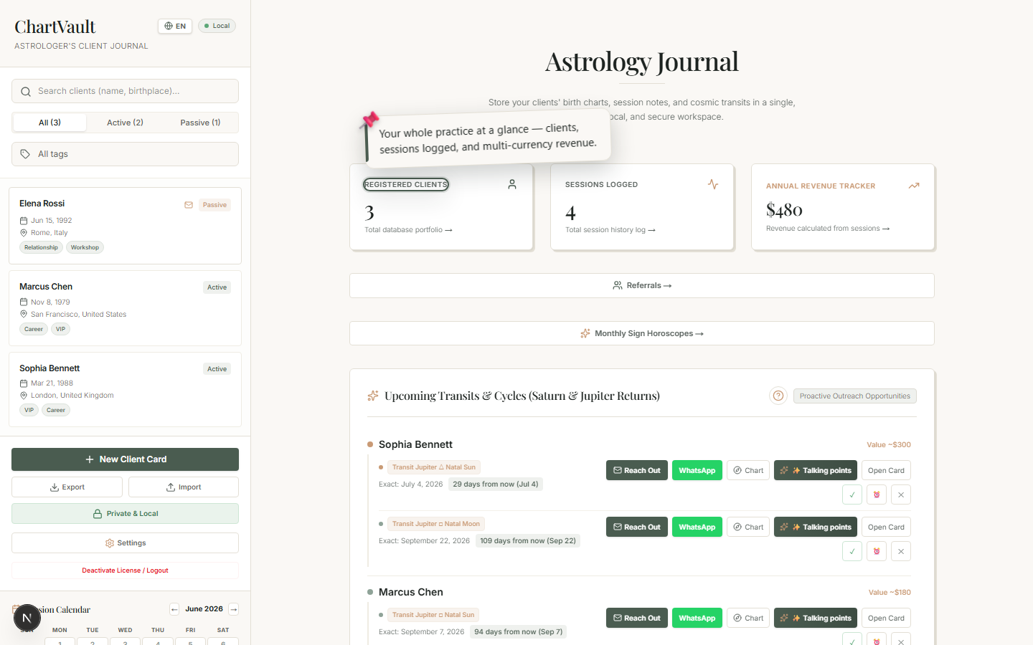Click the Next.js N dev badge

pos(27,618)
